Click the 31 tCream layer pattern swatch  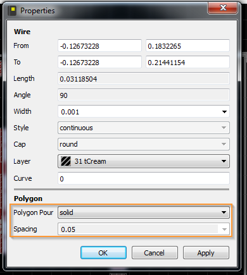66,161
